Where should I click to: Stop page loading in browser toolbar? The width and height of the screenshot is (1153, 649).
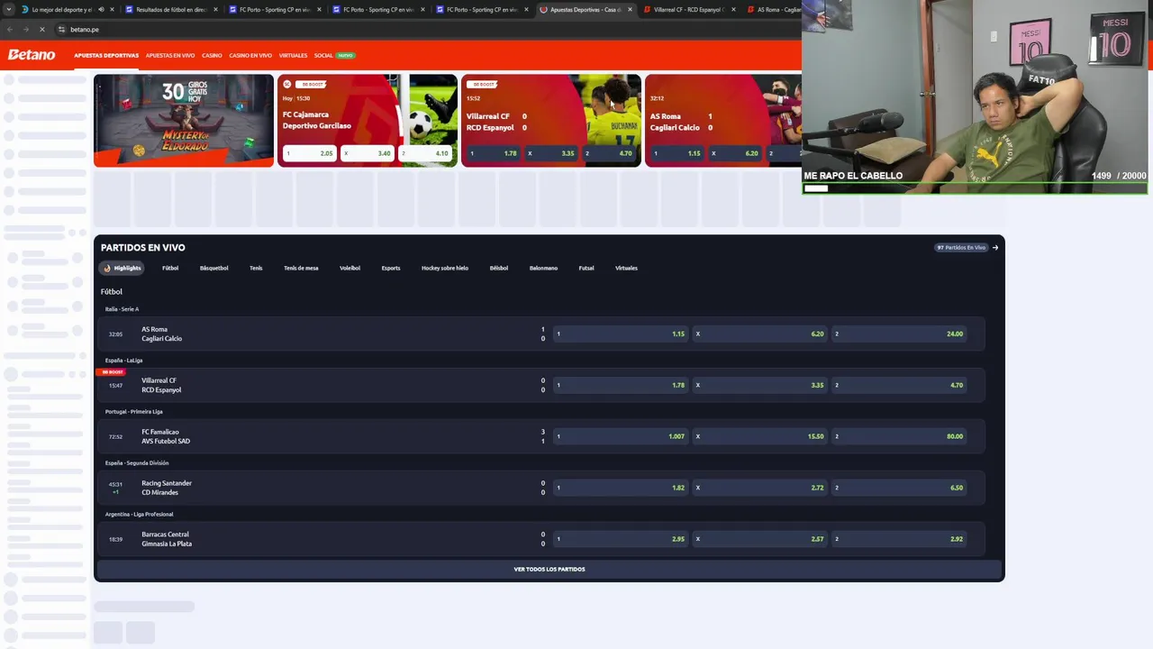41,30
